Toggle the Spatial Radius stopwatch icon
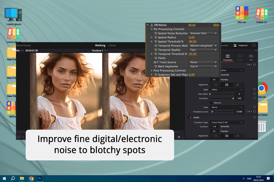Image resolution: width=274 pixels, height=182 pixels. click(x=156, y=37)
